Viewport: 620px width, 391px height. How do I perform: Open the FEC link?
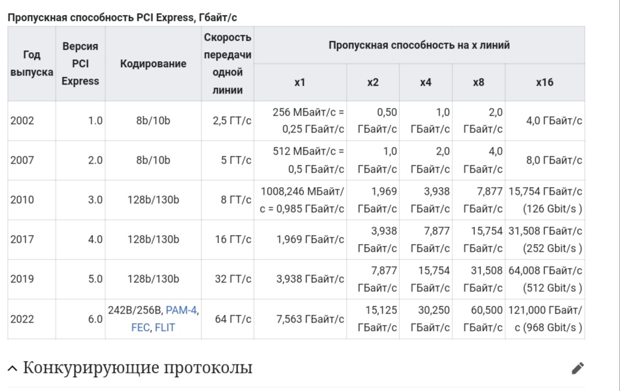click(x=140, y=327)
